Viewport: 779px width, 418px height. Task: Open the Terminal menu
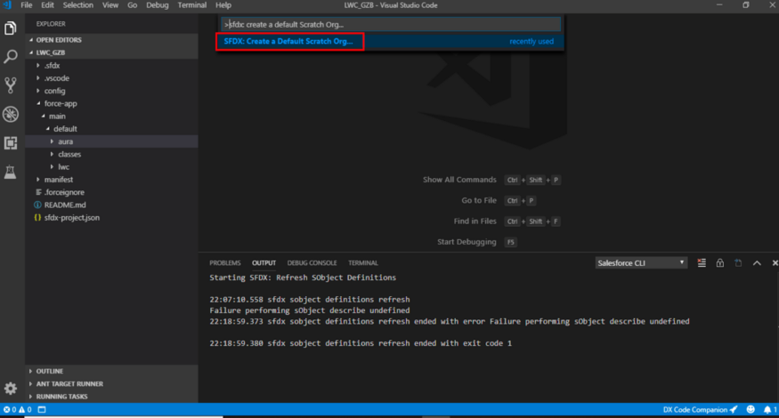click(191, 5)
